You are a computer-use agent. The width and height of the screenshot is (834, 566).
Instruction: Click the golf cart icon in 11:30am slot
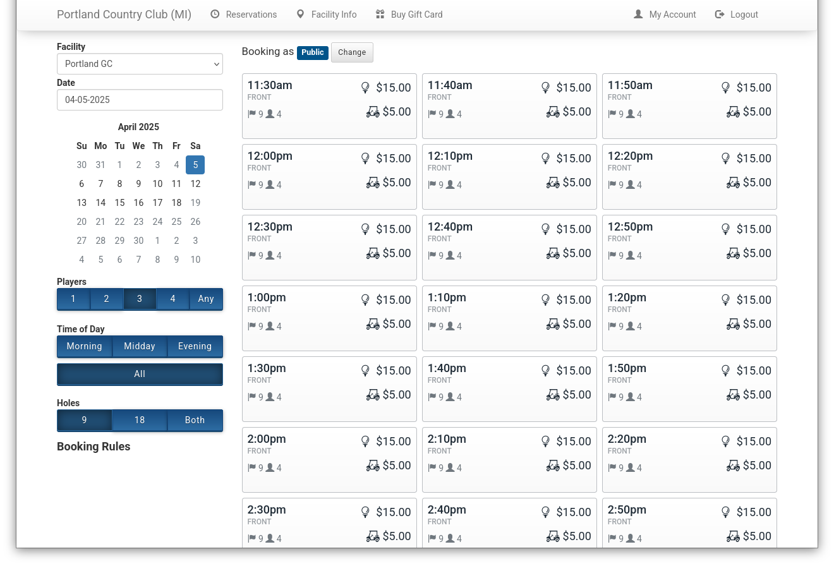[x=373, y=112]
